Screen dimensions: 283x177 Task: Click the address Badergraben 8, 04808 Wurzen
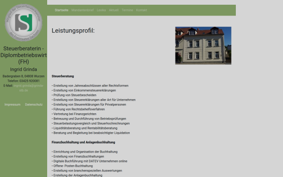[x=24, y=76]
